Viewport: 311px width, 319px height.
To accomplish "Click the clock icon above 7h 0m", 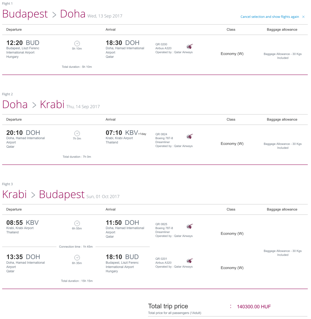I will point(77,133).
